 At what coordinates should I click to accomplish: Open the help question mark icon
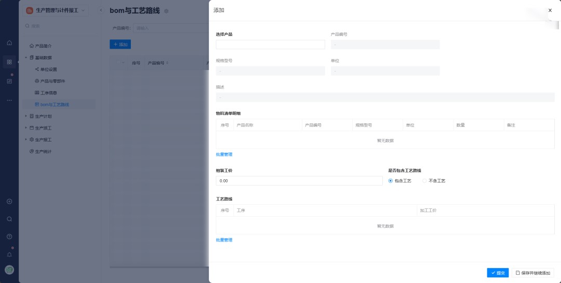[9, 236]
